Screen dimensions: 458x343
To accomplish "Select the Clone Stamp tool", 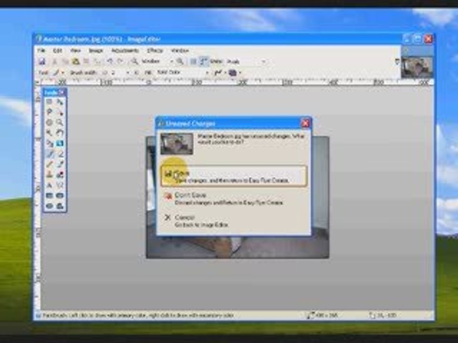I will [x=49, y=175].
